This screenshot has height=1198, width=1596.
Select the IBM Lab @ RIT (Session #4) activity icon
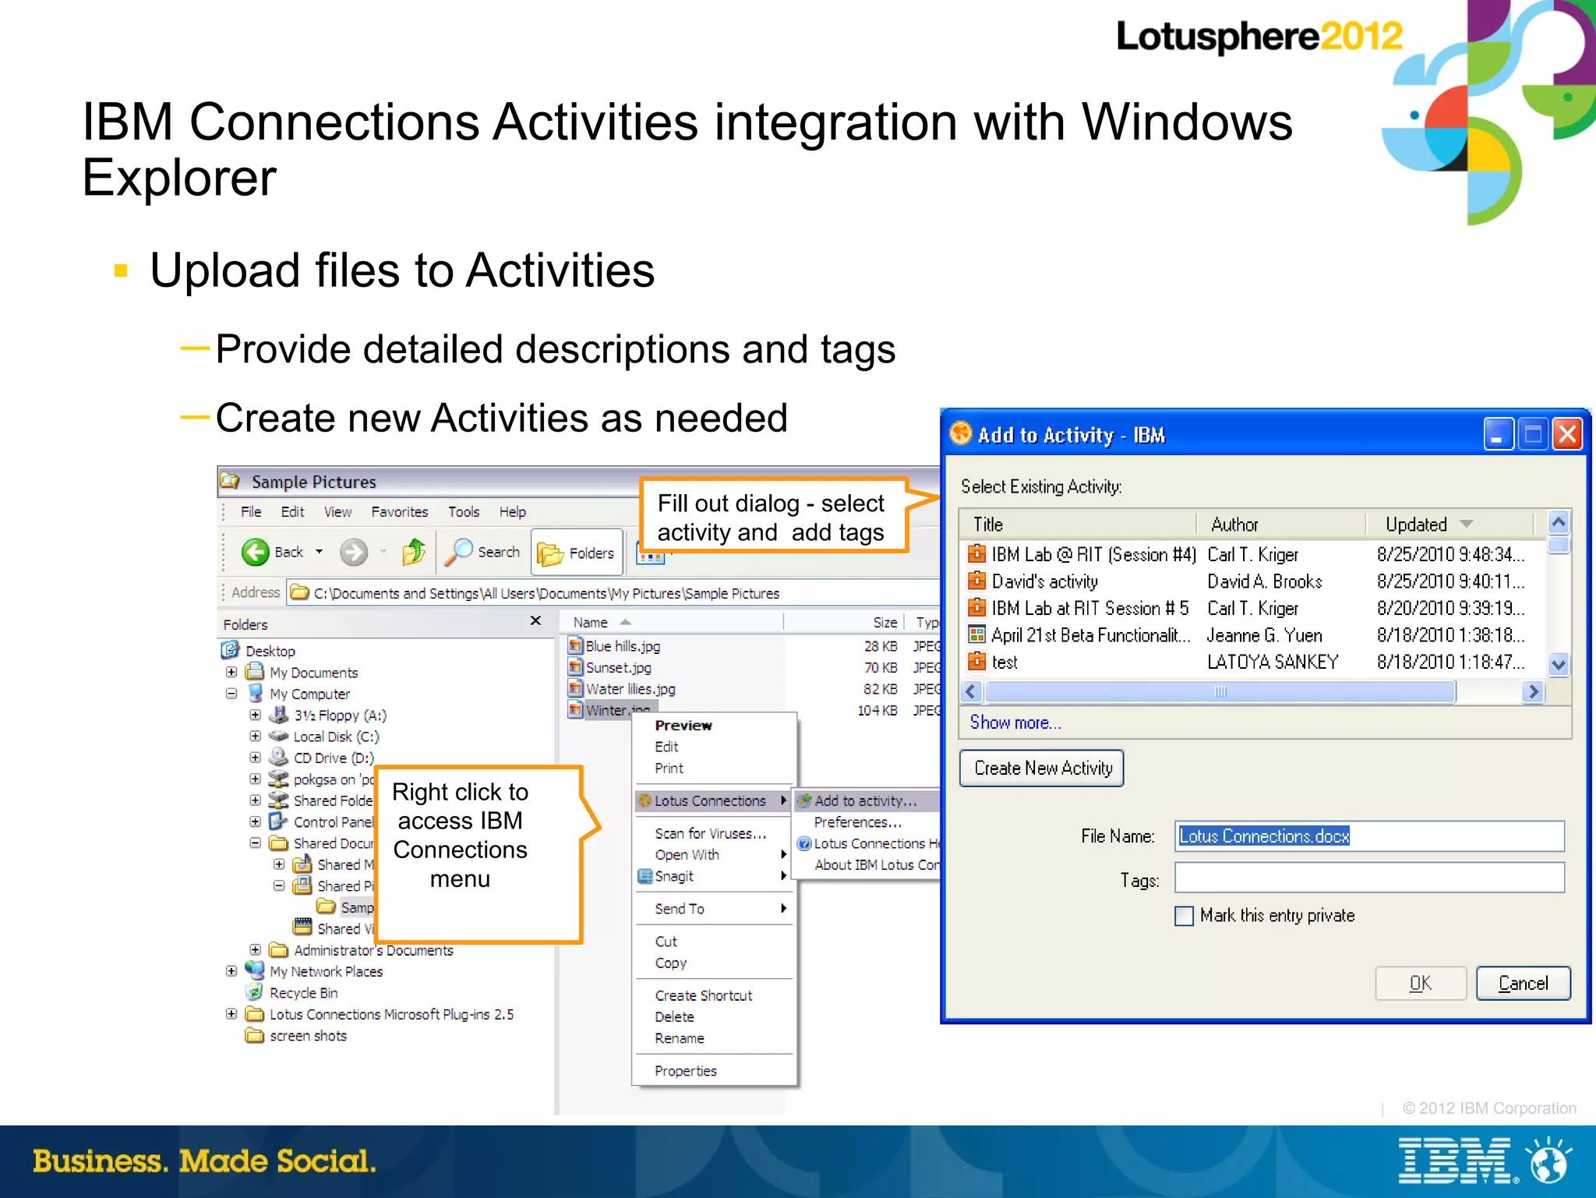[976, 553]
